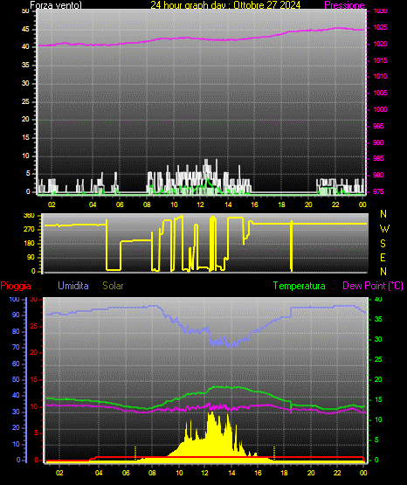This screenshot has width=407, height=485.
Task: Click blue humidity axis value 70
Action: tap(16, 347)
